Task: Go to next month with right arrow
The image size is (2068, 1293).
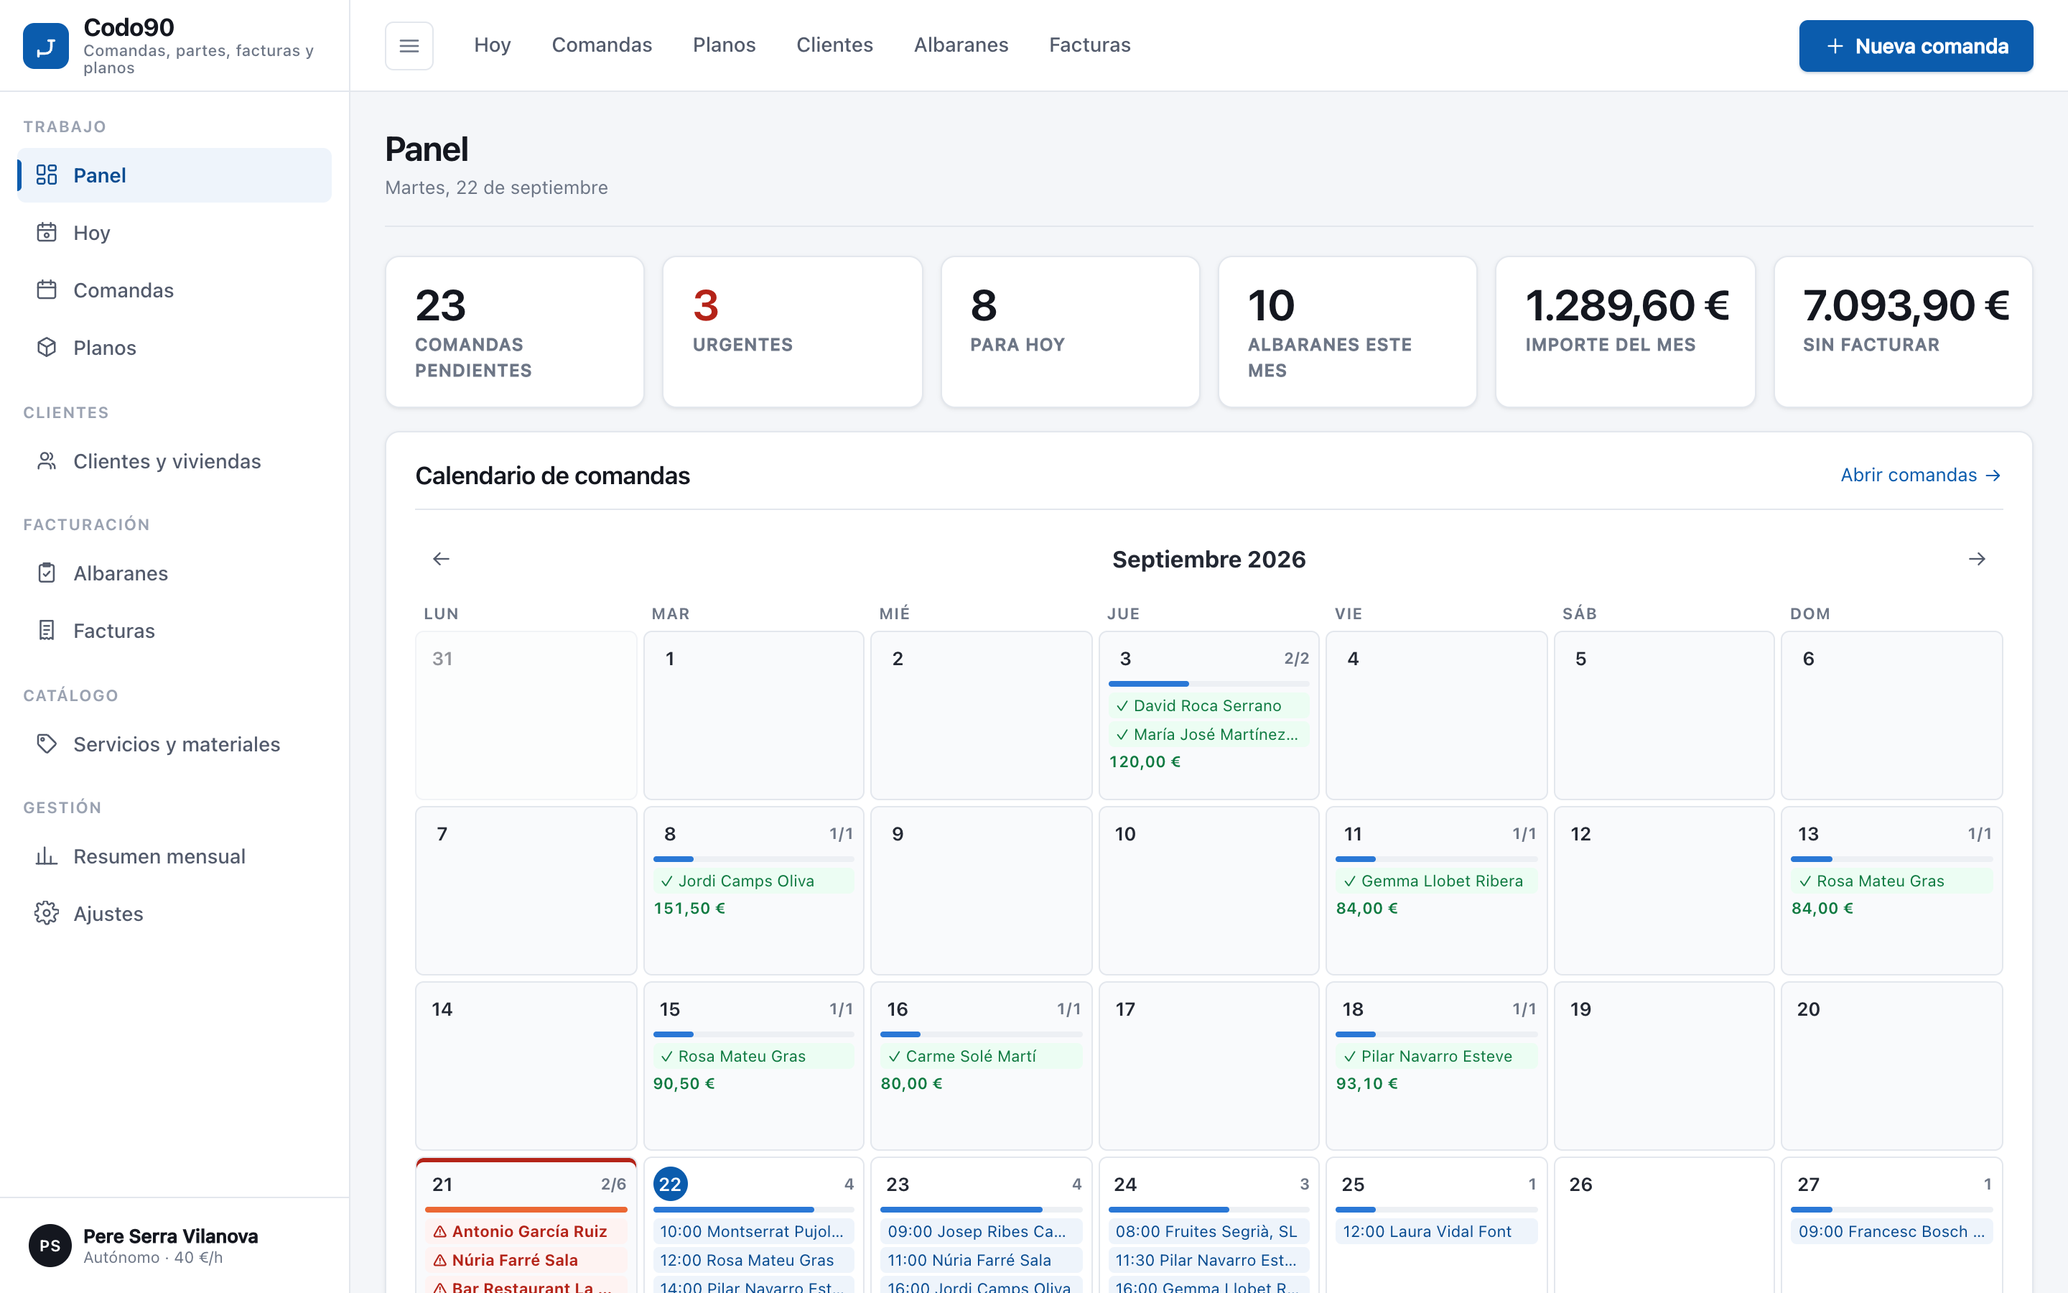Action: click(x=1977, y=558)
